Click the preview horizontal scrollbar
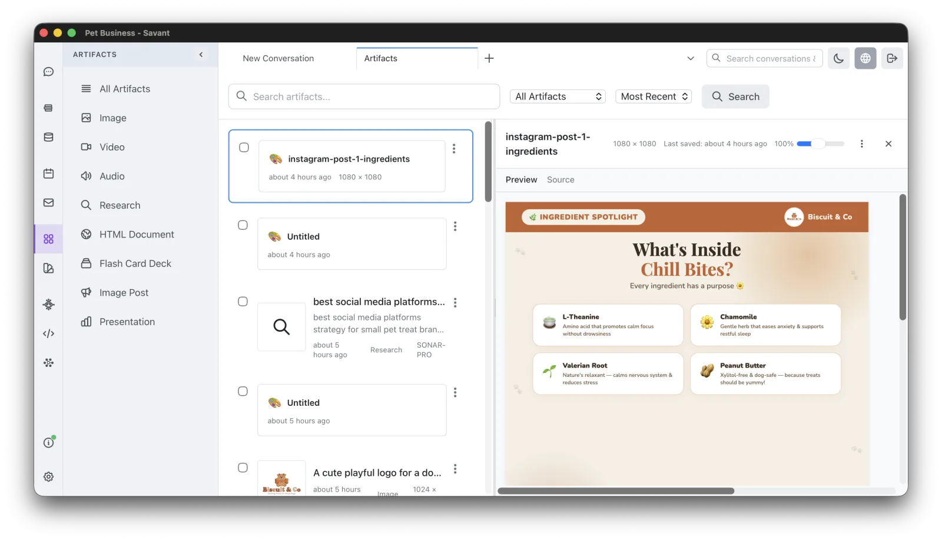Screen dimensions: 942x541 tap(616, 491)
